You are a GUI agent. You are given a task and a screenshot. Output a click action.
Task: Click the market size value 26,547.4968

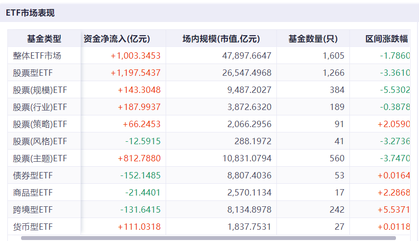[x=246, y=73]
